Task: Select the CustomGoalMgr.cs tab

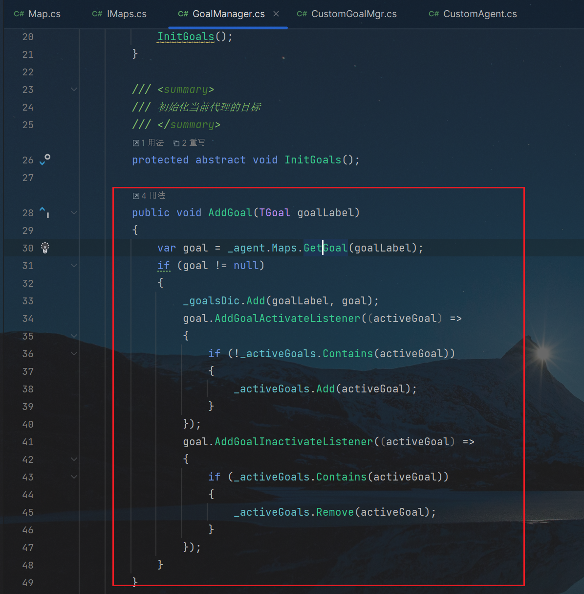Action: click(347, 14)
